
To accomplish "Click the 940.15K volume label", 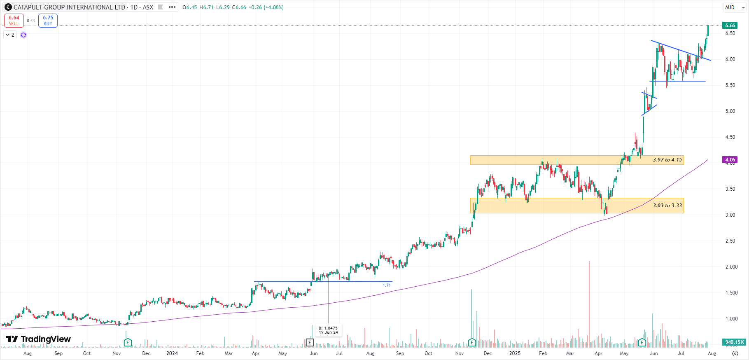I will click(734, 342).
